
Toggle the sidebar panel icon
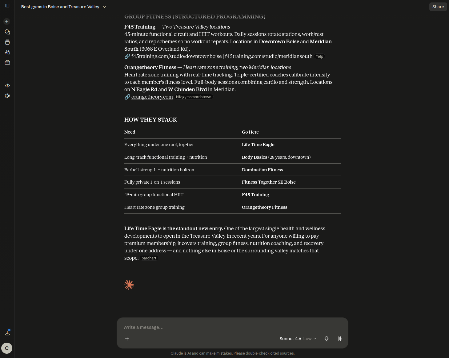click(7, 6)
